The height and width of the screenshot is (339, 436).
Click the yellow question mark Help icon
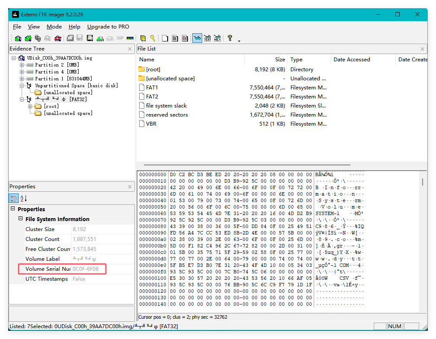(x=230, y=38)
